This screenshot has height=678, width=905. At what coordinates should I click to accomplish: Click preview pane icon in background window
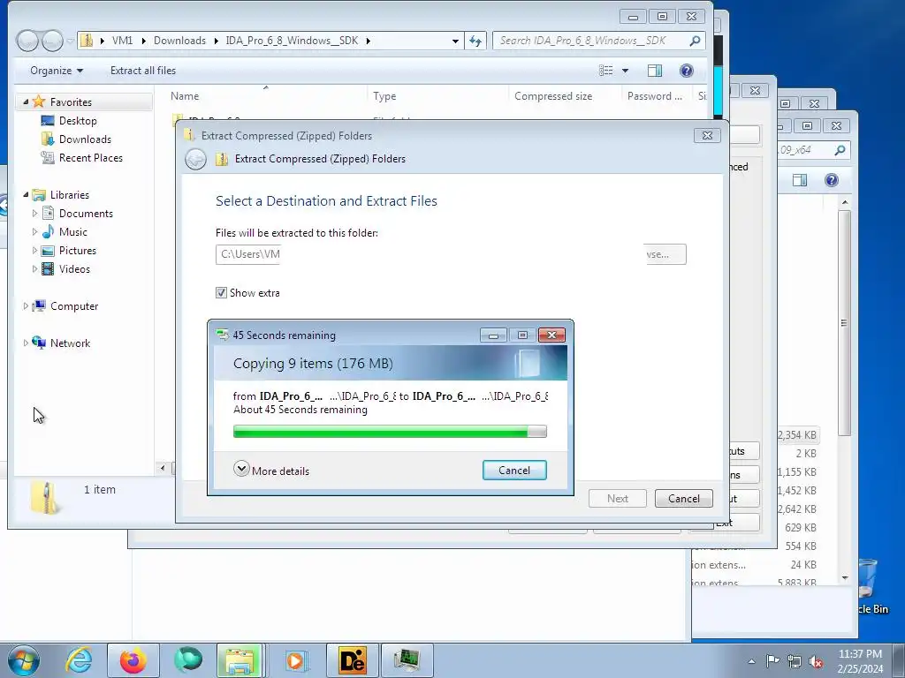(x=799, y=180)
